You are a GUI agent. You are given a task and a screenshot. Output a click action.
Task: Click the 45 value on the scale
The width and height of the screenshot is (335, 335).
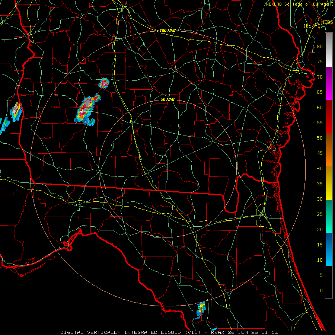[x=320, y=153]
